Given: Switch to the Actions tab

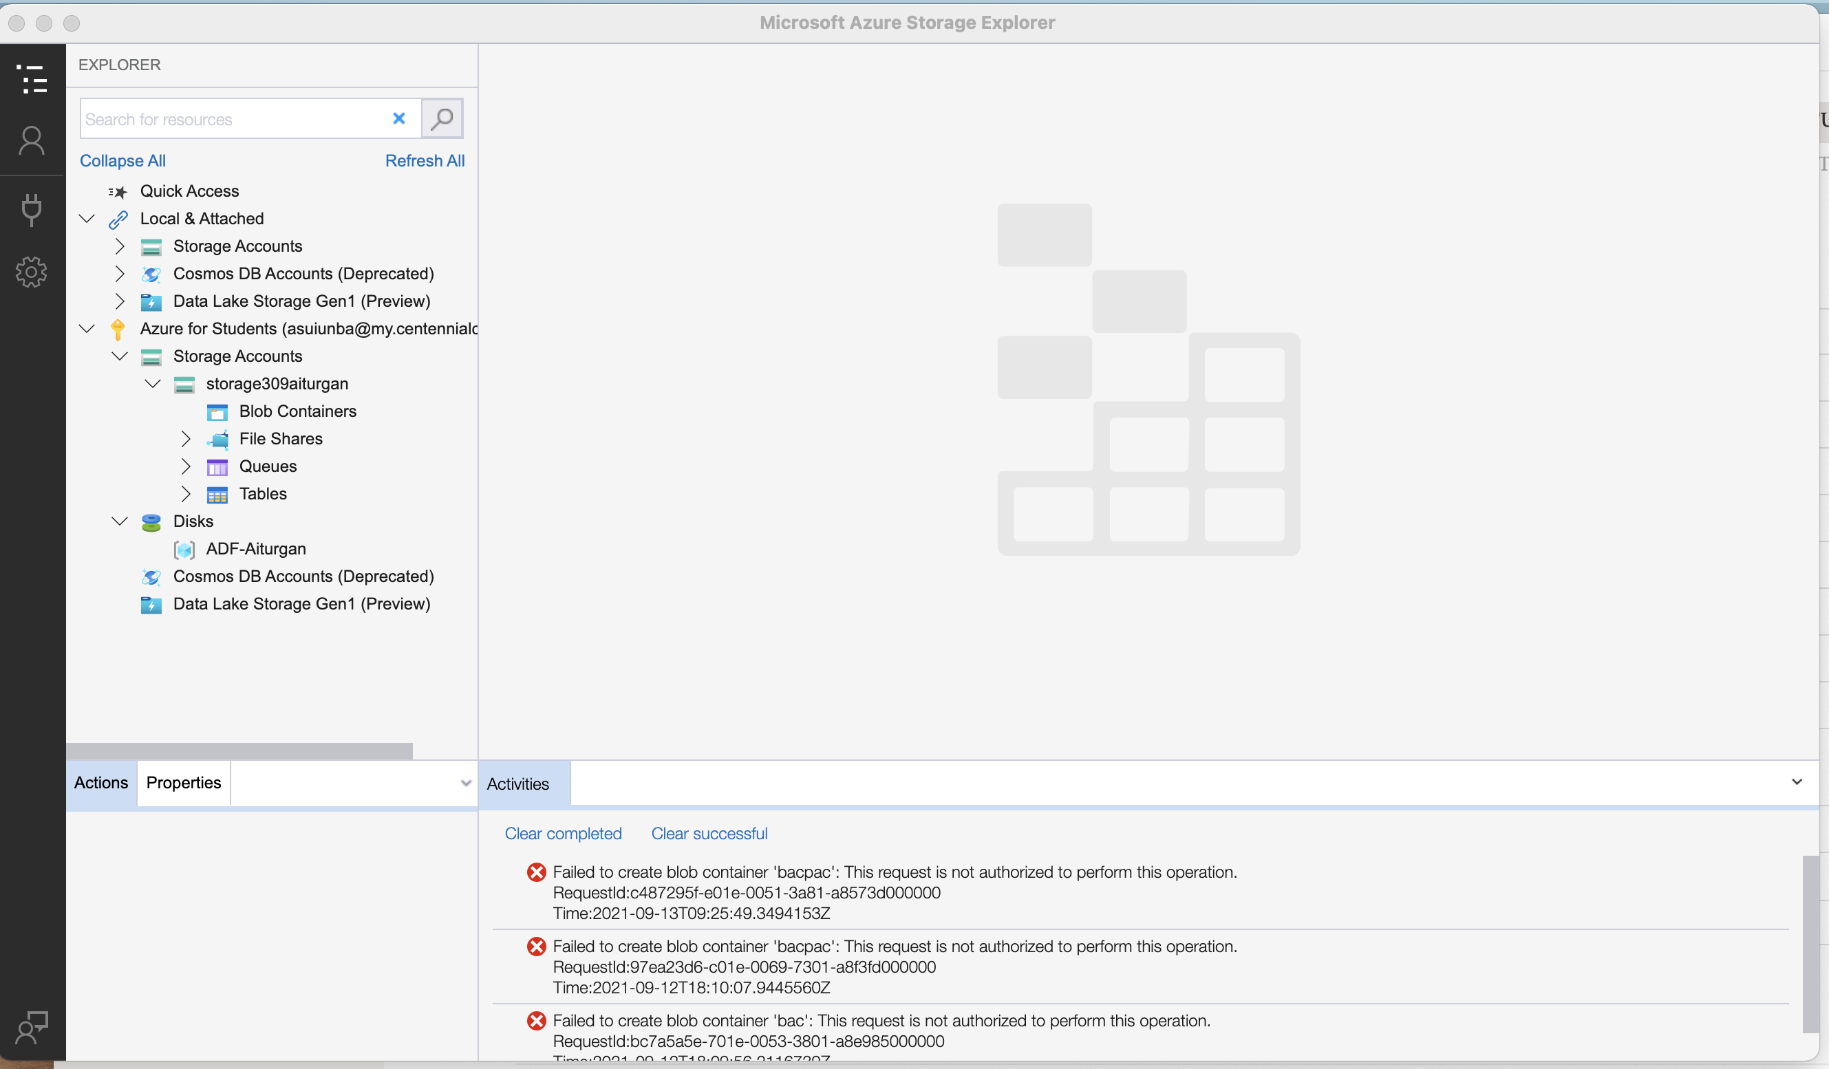Looking at the screenshot, I should (x=101, y=783).
